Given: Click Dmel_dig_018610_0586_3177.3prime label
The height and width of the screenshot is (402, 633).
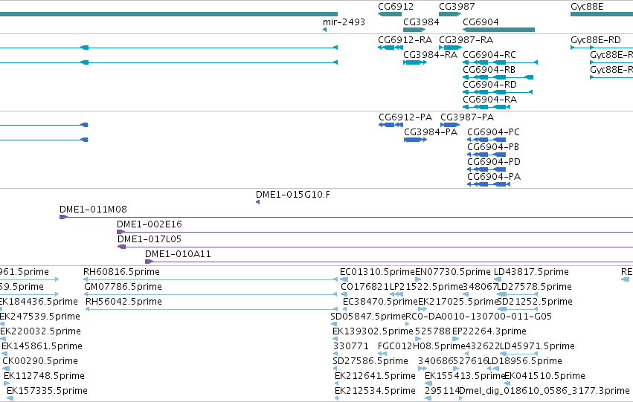Looking at the screenshot, I should click(x=544, y=392).
